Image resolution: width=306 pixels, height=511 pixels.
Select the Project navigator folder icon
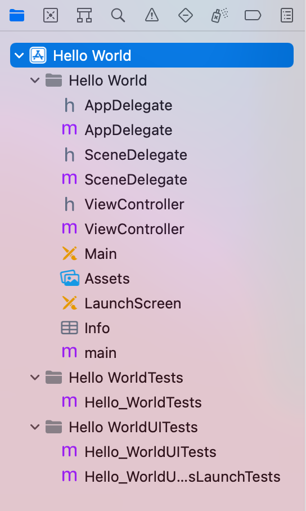17,15
